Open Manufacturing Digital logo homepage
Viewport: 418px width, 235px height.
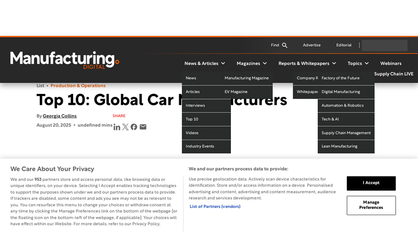click(x=65, y=60)
